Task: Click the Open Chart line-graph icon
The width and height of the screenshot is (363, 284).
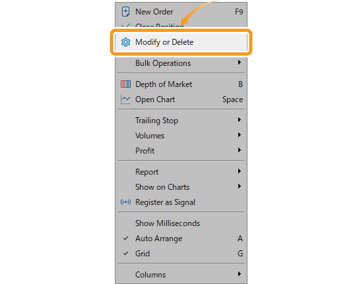Action: [x=125, y=99]
